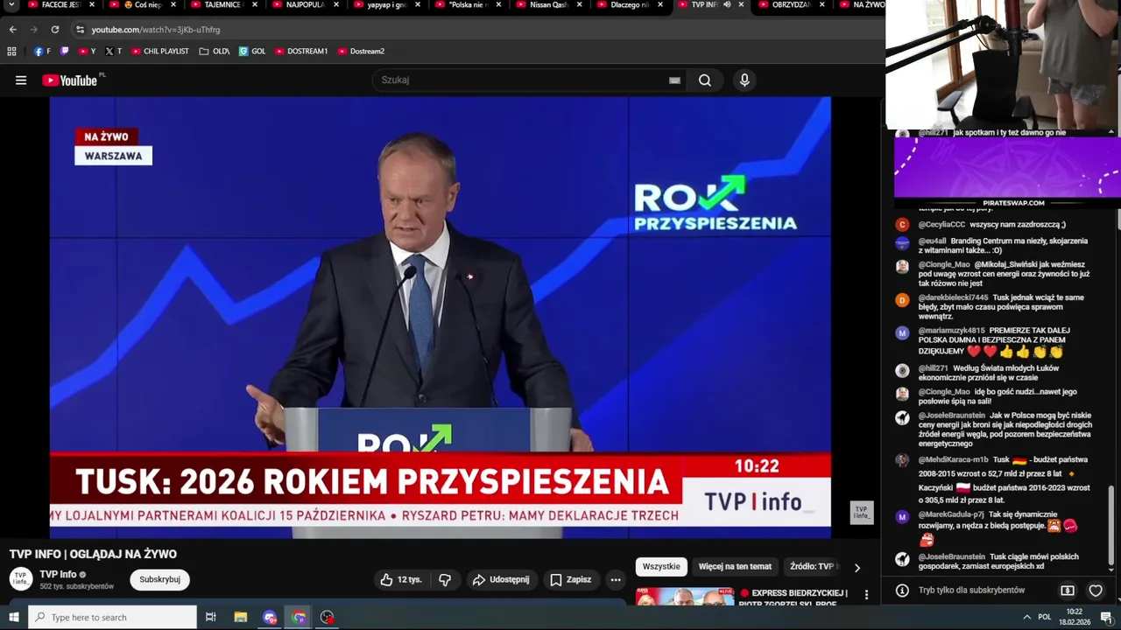The width and height of the screenshot is (1121, 630).
Task: Switch to the FACECIE JEST browser tab
Action: coord(60,5)
